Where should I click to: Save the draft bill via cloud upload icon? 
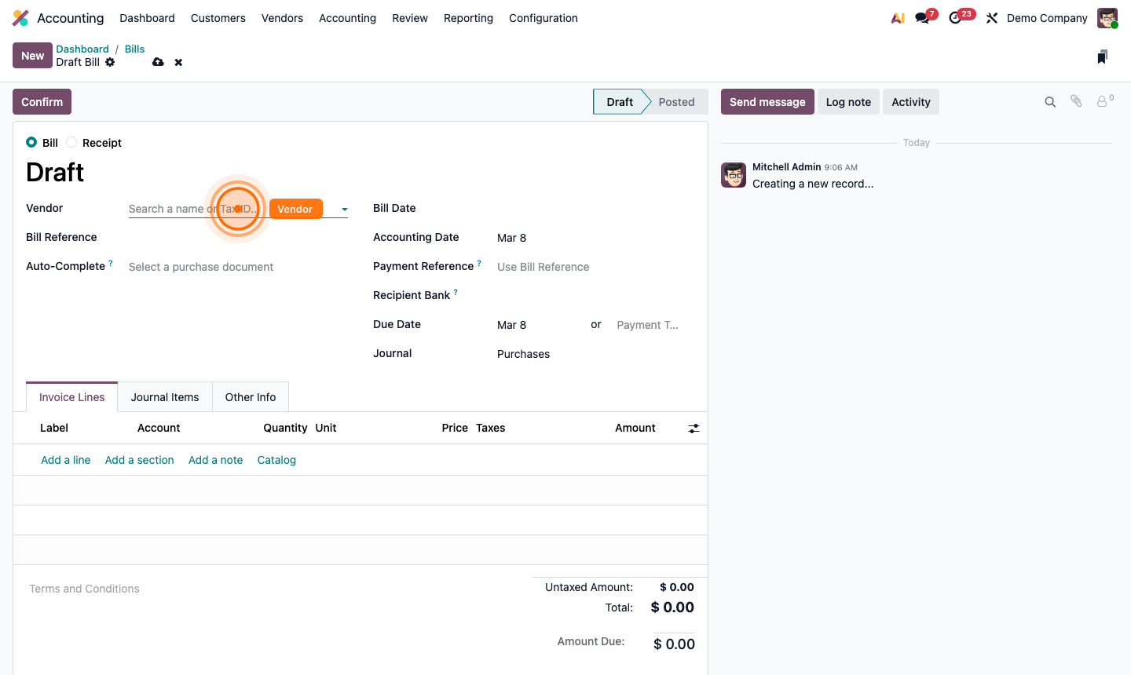click(159, 62)
